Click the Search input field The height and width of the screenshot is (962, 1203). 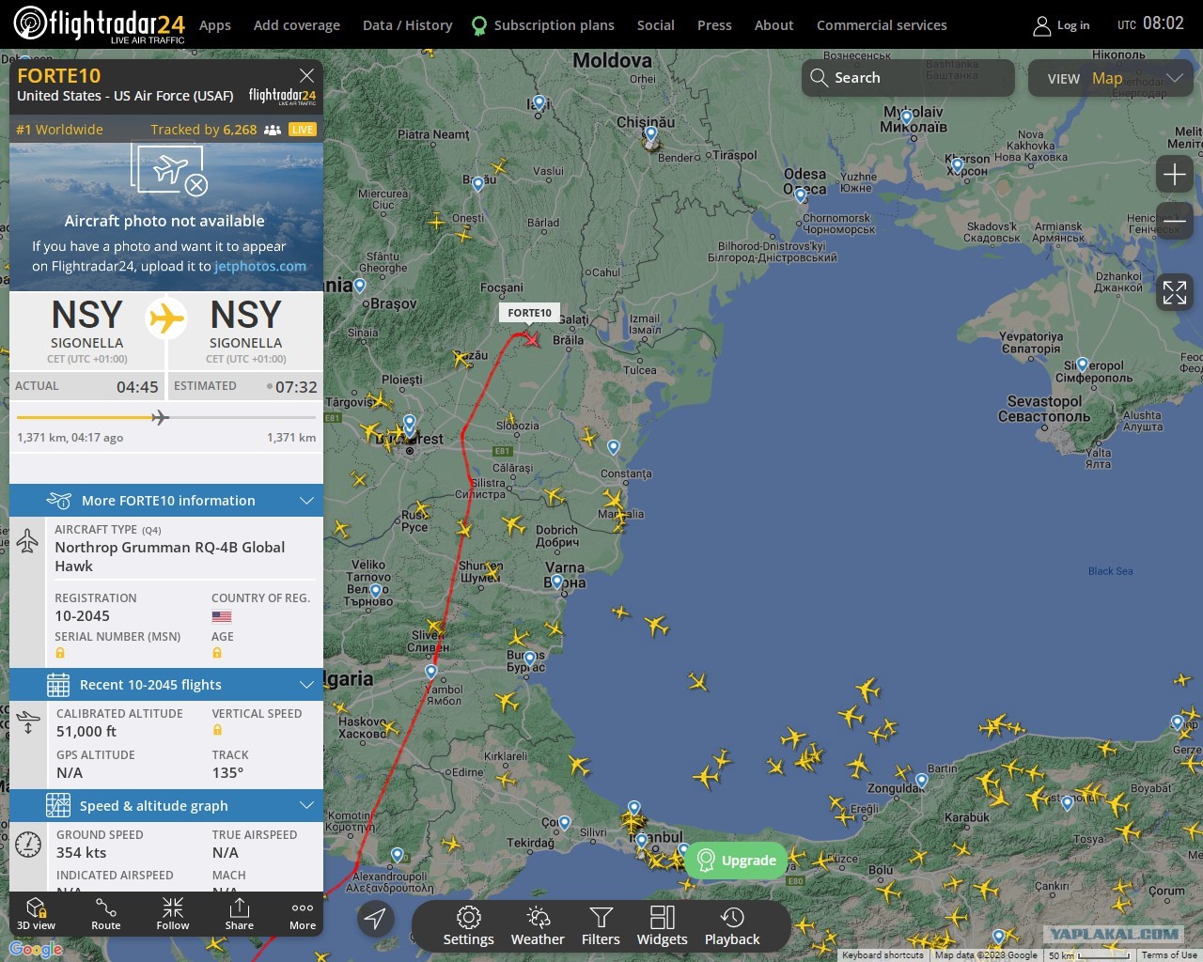pyautogui.click(x=908, y=78)
